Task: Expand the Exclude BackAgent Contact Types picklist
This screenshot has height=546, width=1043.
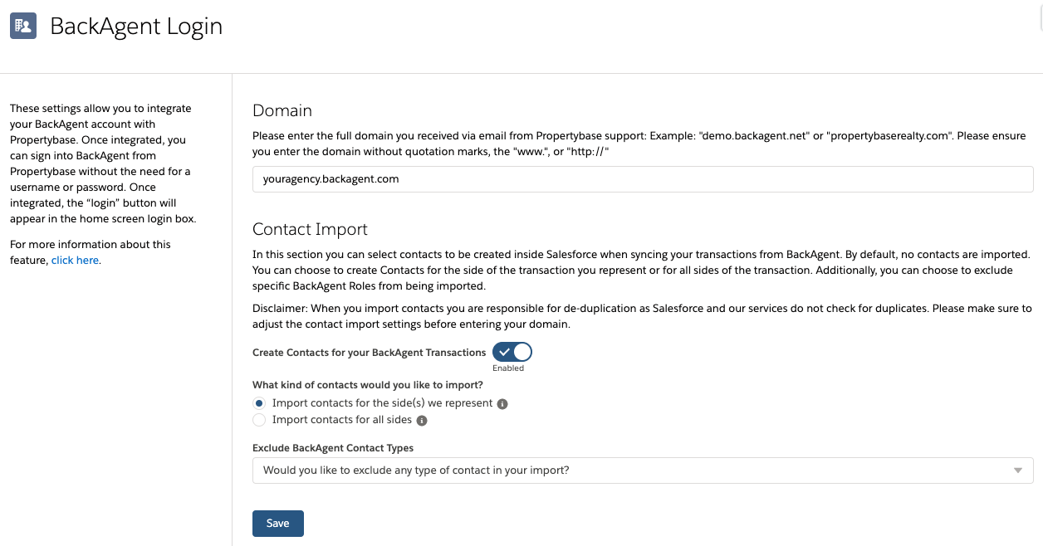Action: coord(643,470)
